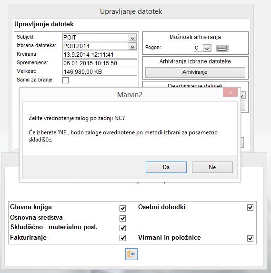This screenshot has height=273, width=271.
Task: Toggle the Glavna knjiga checkbox
Action: (123, 208)
